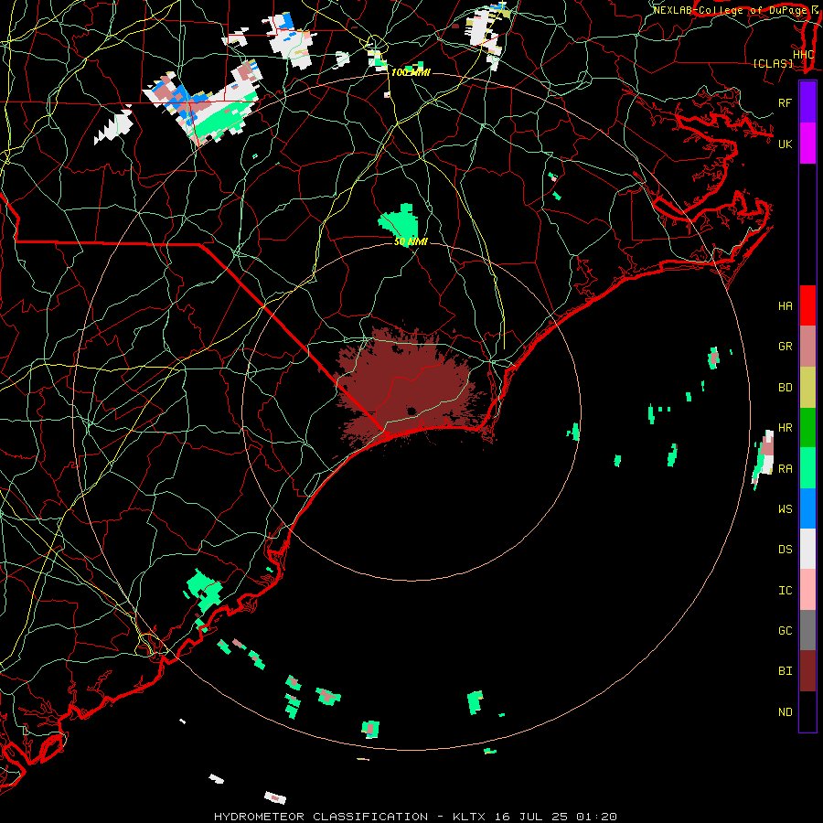Click the BI legend label
Screen dimensions: 823x823
pos(785,671)
